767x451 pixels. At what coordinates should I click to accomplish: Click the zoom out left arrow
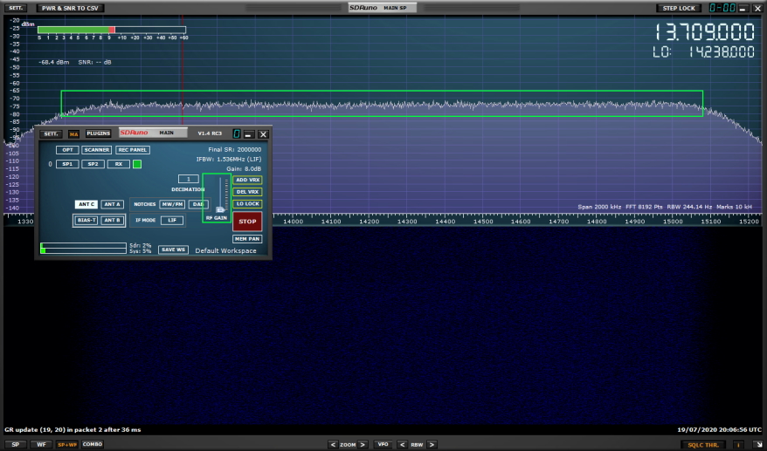tap(333, 445)
